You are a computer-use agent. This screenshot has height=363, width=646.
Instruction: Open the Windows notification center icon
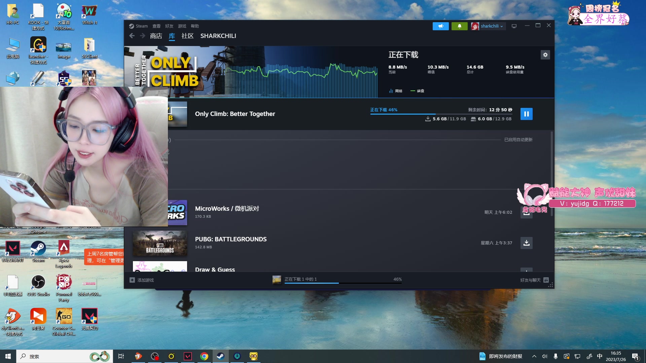(635, 356)
